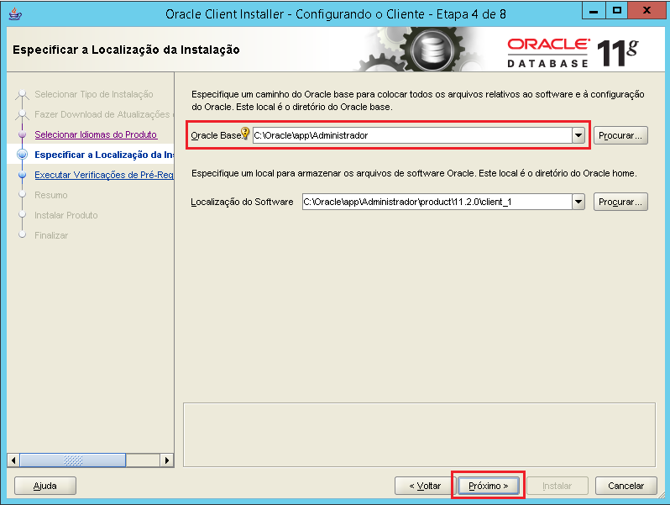The image size is (670, 505).
Task: Click the Resumo step in sidebar
Action: click(51, 195)
